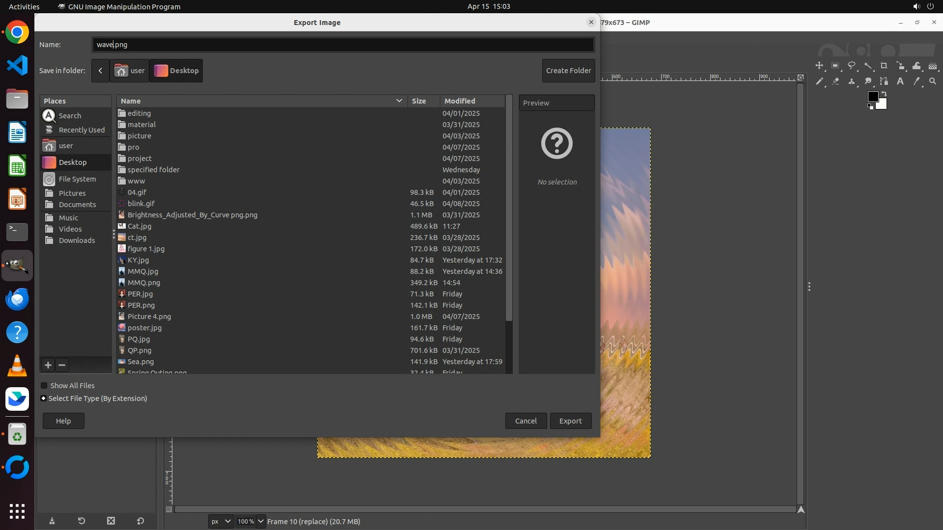Enable the Show All Files checkbox
Viewport: 943px width, 530px height.
tap(44, 386)
